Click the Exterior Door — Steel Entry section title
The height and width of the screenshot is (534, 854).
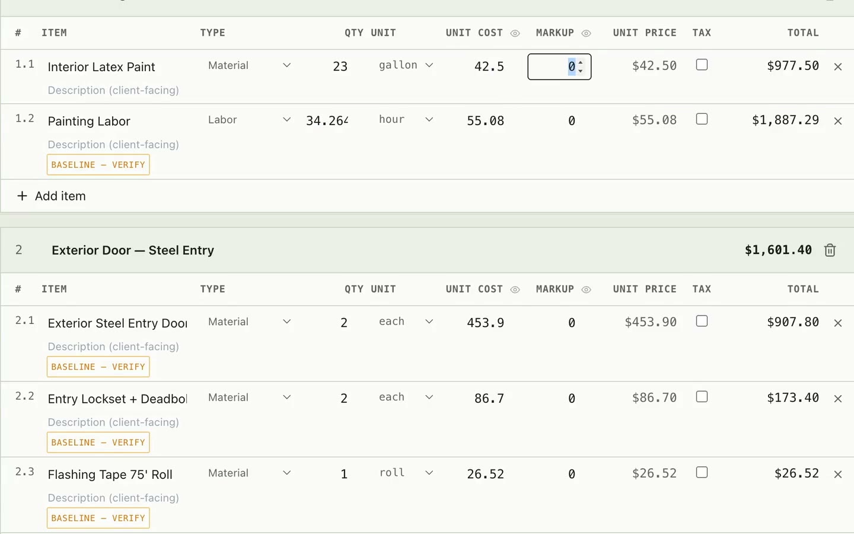coord(133,250)
